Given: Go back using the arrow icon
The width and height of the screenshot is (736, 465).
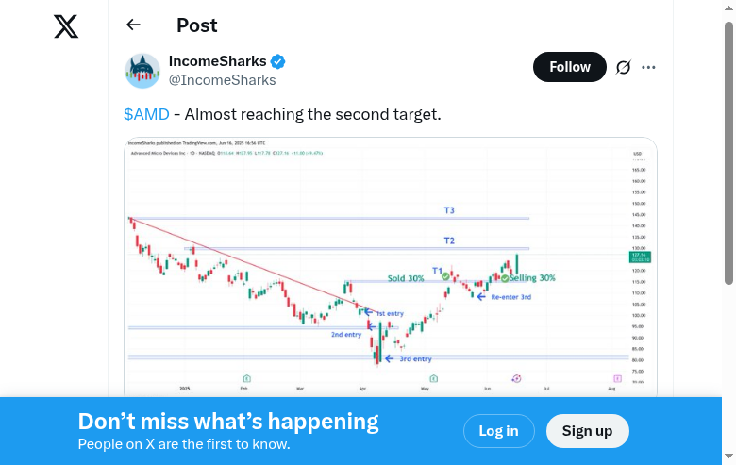Looking at the screenshot, I should click(x=133, y=25).
